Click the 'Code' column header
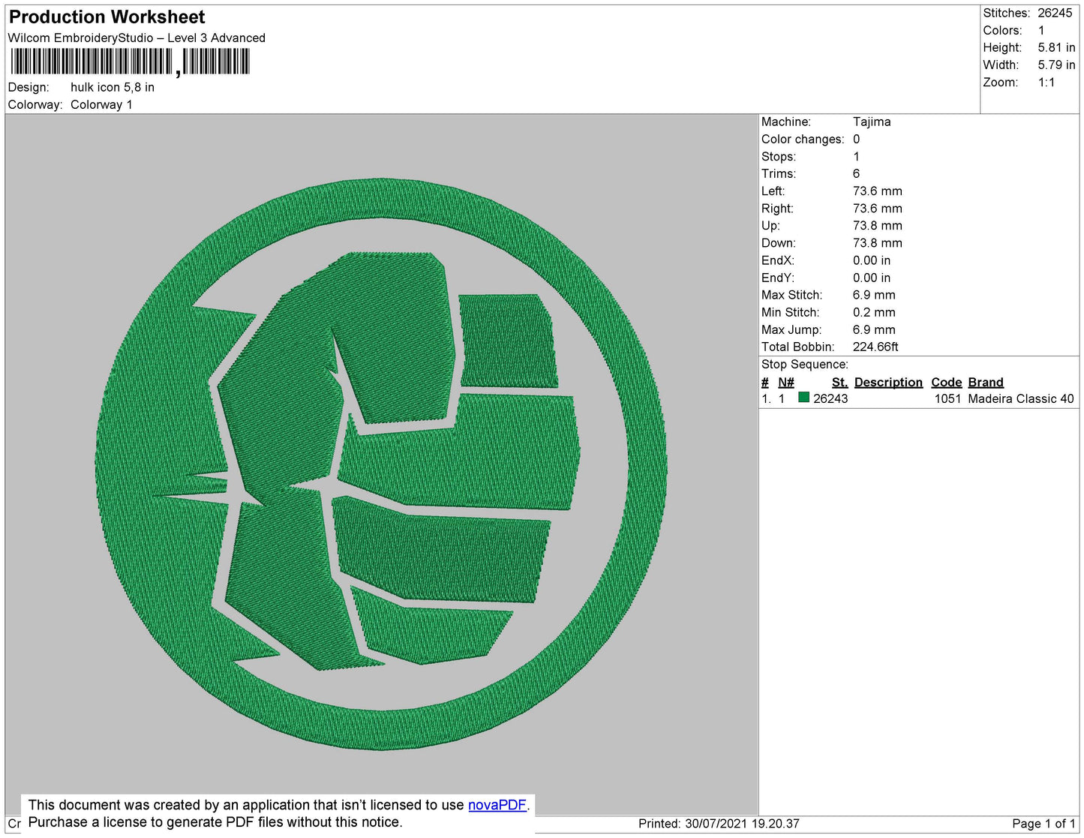 (x=947, y=382)
